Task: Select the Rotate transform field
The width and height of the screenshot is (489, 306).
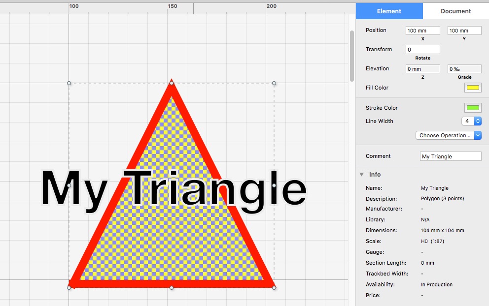Action: point(422,49)
